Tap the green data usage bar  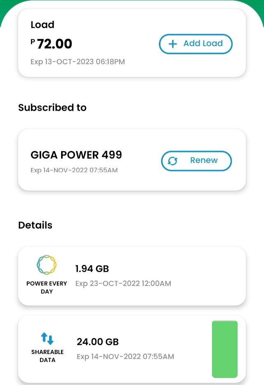pyautogui.click(x=225, y=349)
